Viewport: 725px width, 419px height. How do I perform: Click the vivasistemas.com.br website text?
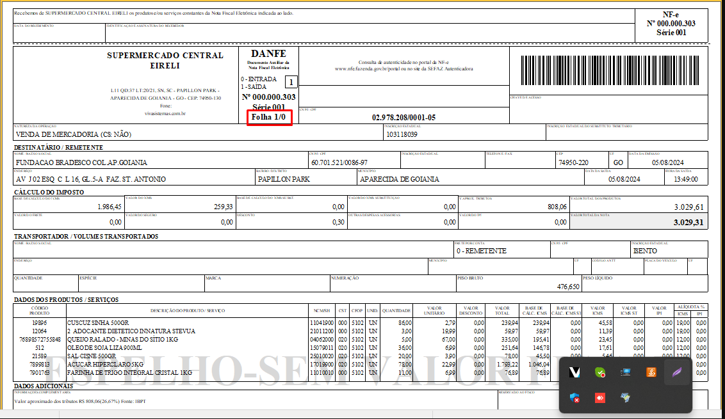165,113
